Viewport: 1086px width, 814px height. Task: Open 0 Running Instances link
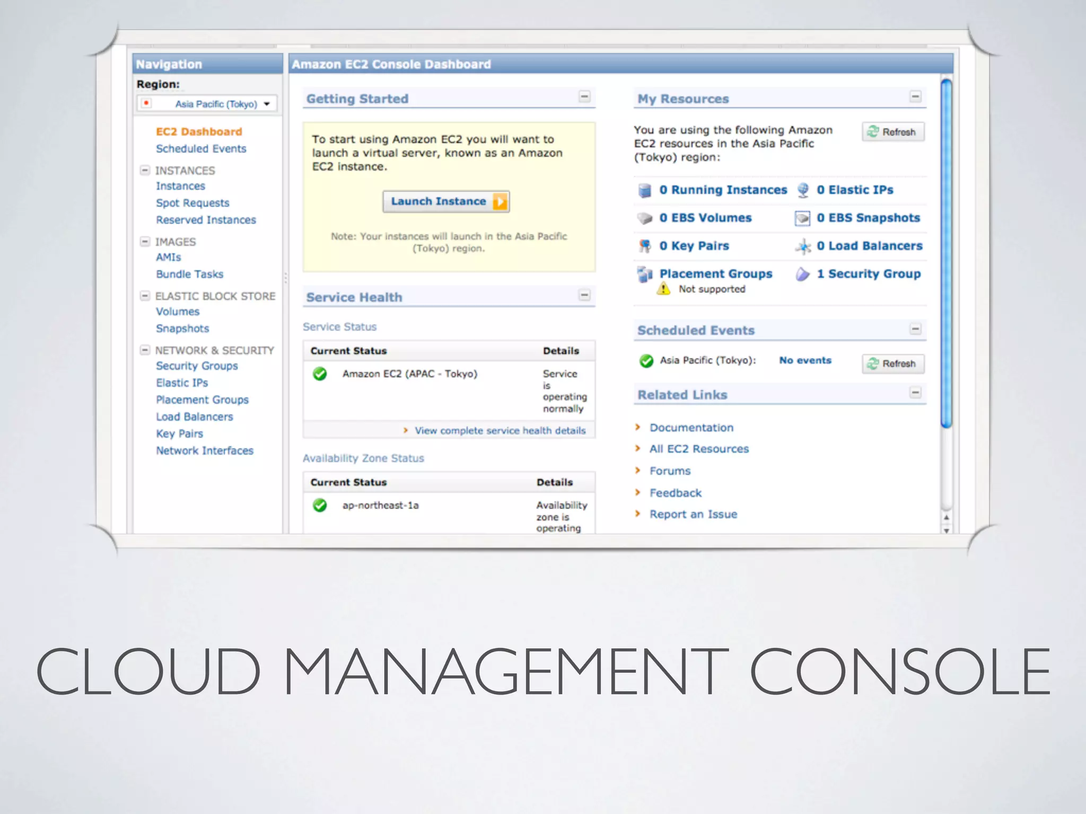point(723,190)
